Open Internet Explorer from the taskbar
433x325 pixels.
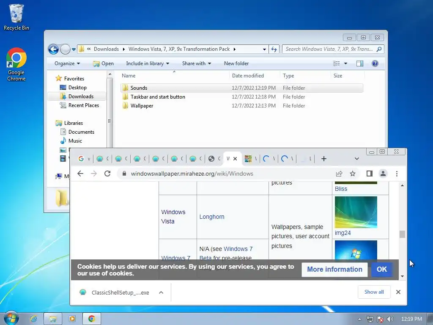click(33, 319)
